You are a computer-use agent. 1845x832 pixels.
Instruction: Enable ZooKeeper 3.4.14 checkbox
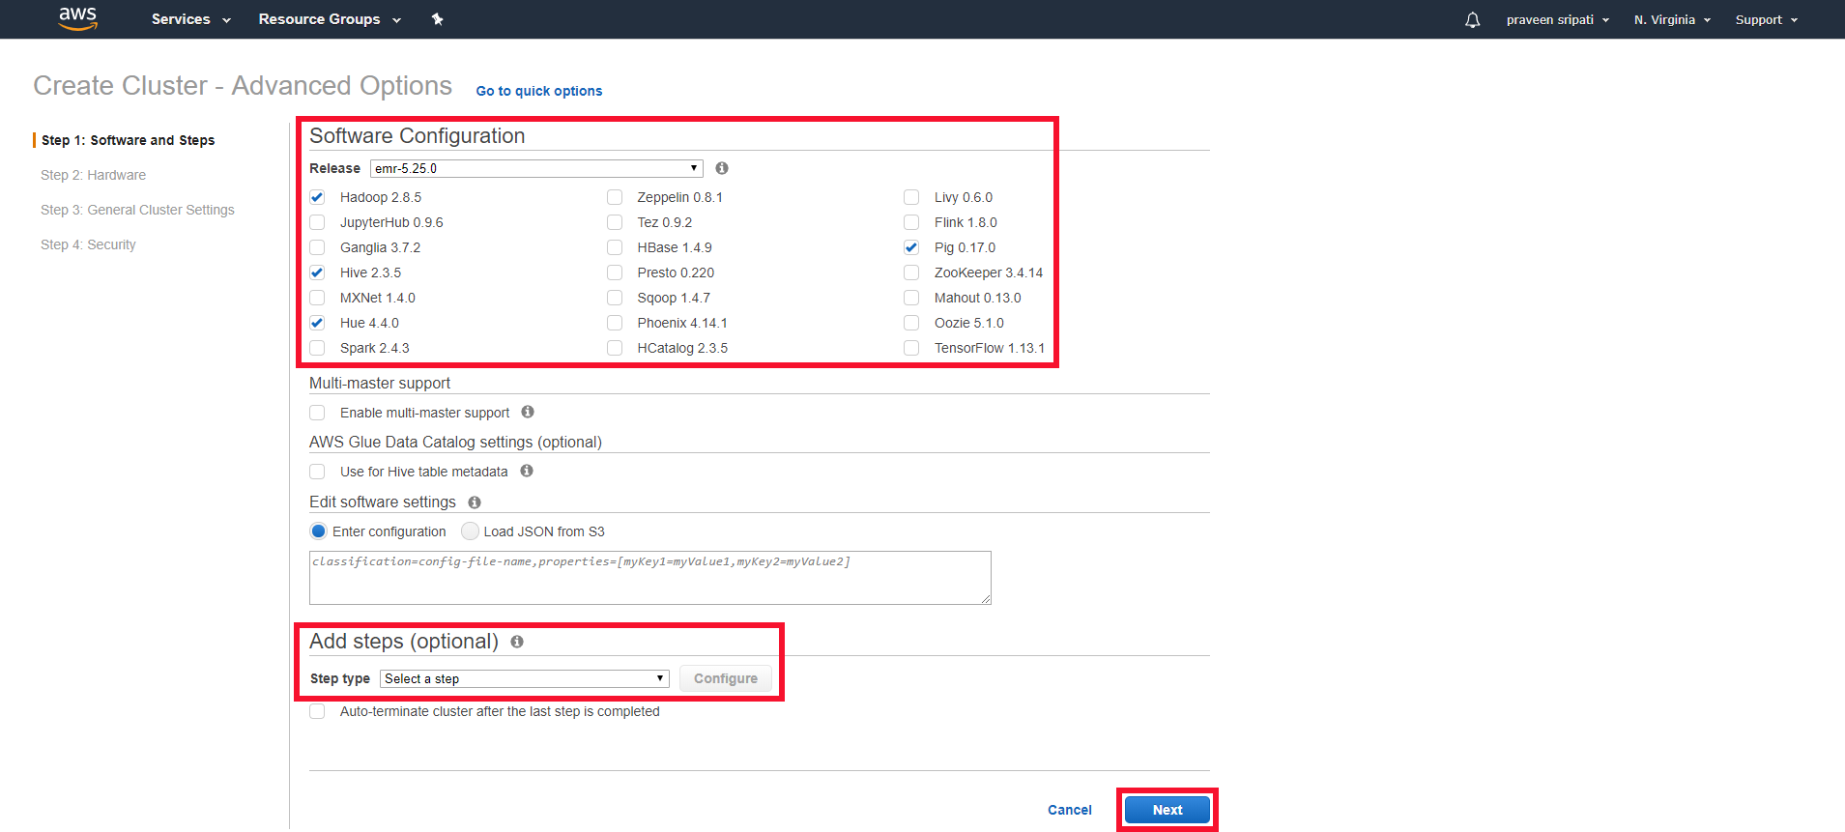pyautogui.click(x=911, y=273)
